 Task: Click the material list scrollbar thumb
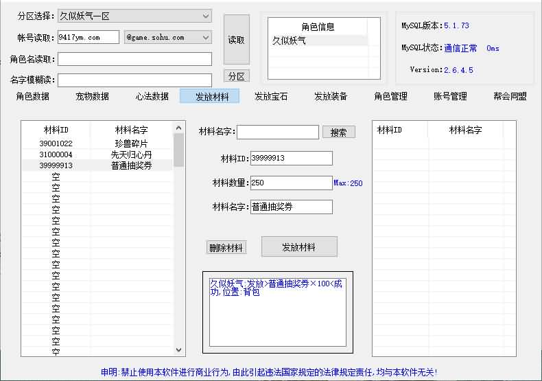(x=178, y=150)
